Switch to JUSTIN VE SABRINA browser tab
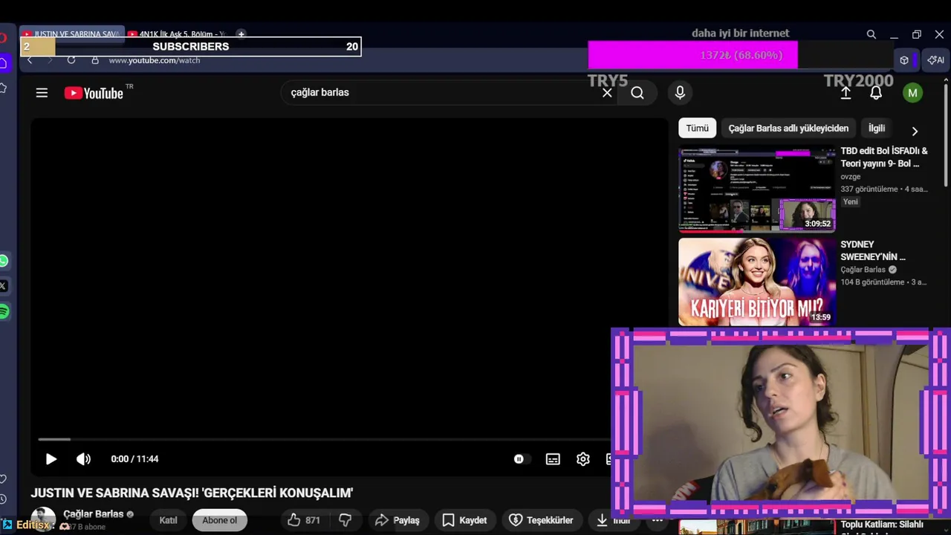 73,34
